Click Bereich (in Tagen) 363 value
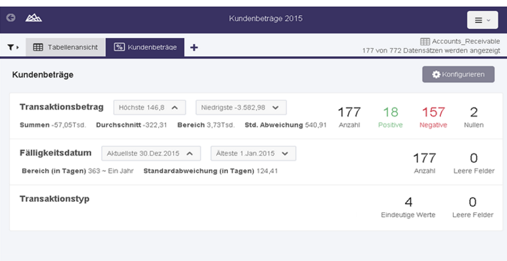This screenshot has width=507, height=261. (77, 171)
